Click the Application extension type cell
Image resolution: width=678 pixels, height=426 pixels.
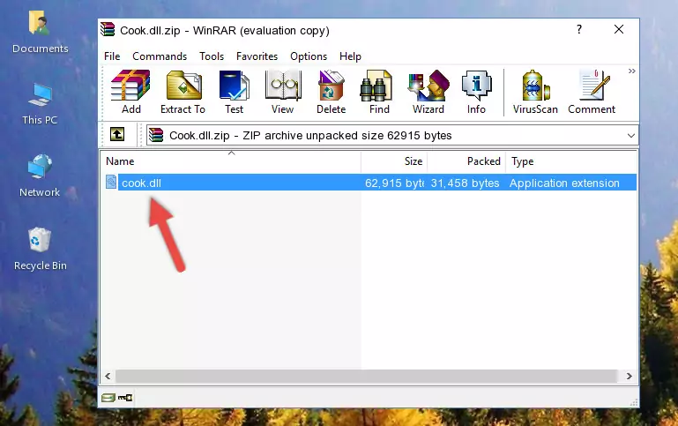[564, 183]
